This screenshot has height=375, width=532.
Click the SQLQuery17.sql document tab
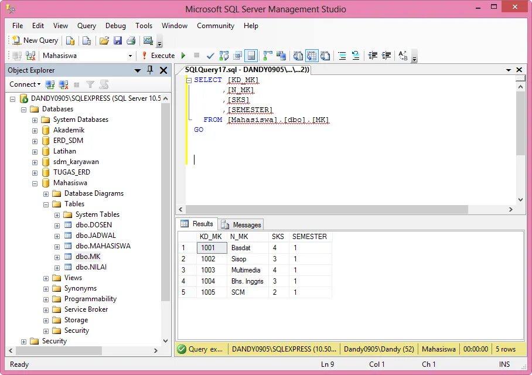click(x=247, y=70)
